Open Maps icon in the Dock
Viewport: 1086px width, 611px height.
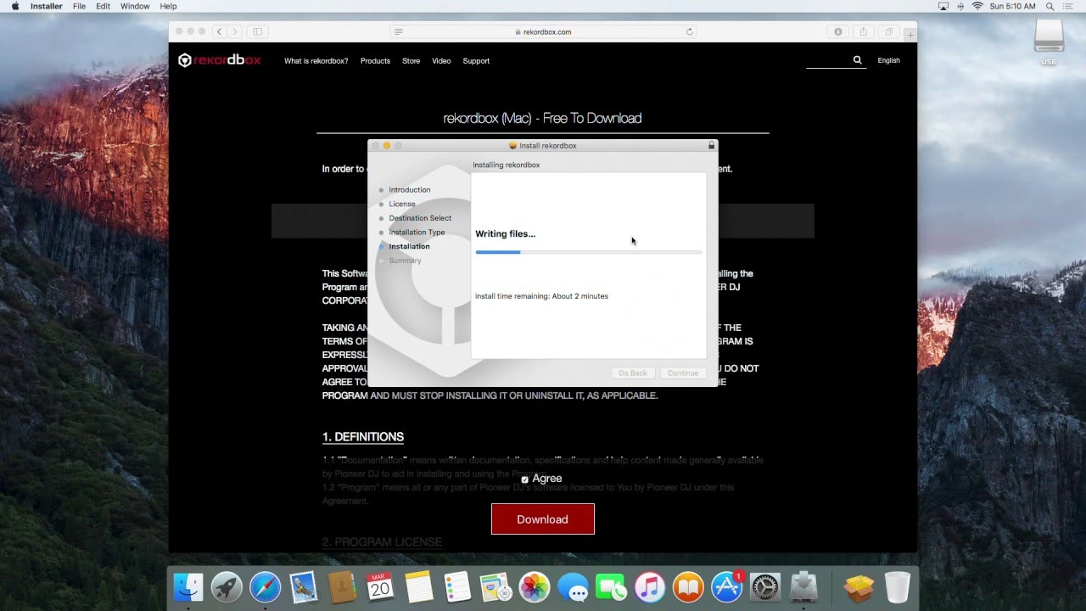coord(495,587)
